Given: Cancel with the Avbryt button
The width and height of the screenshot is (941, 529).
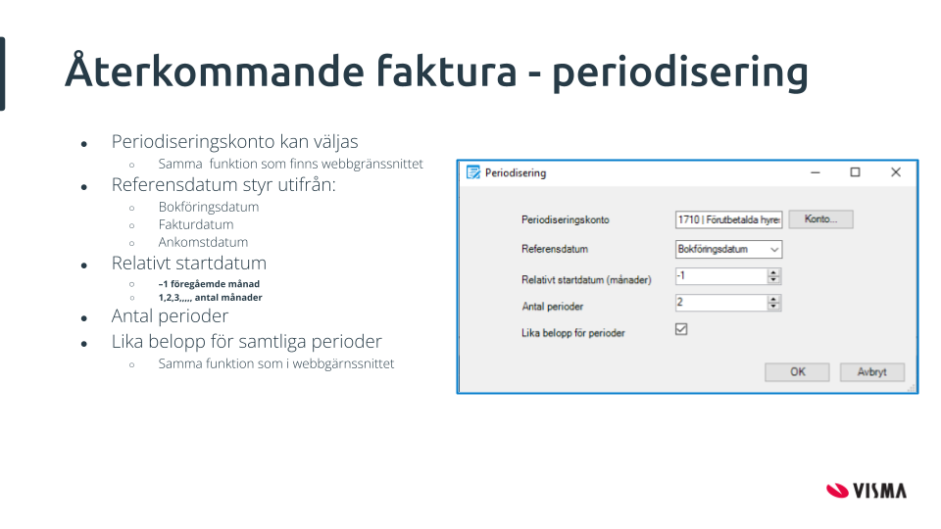Looking at the screenshot, I should pyautogui.click(x=871, y=372).
